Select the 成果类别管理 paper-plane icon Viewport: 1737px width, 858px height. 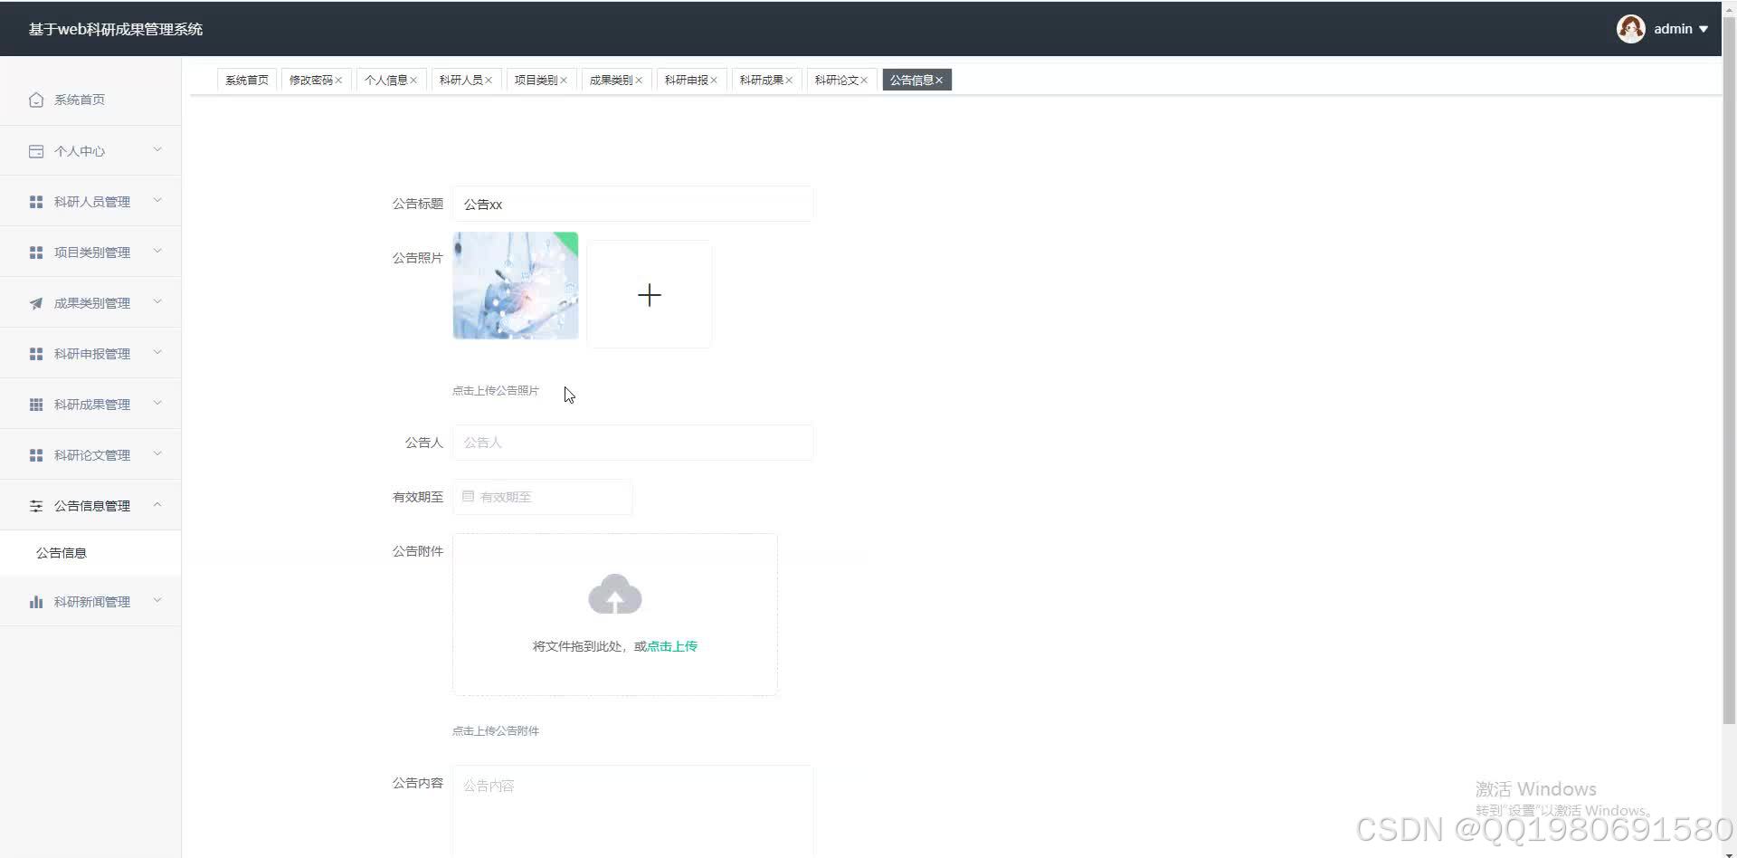[x=36, y=302]
